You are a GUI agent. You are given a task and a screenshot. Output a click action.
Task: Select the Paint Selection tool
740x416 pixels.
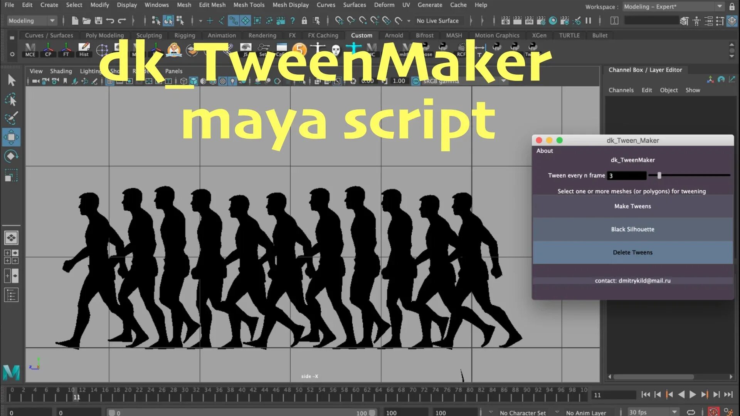point(11,118)
